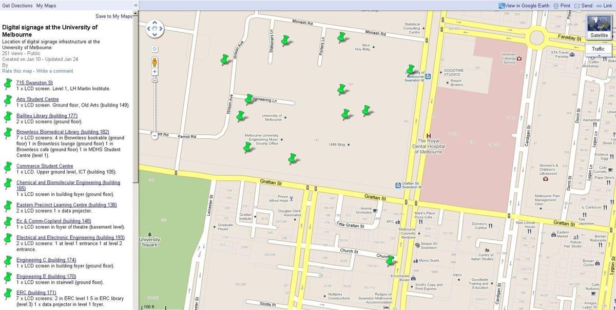Screen dimensions: 616x310
Task: Open Ec & Comm-Copland (building 148) entry
Action: point(53,221)
